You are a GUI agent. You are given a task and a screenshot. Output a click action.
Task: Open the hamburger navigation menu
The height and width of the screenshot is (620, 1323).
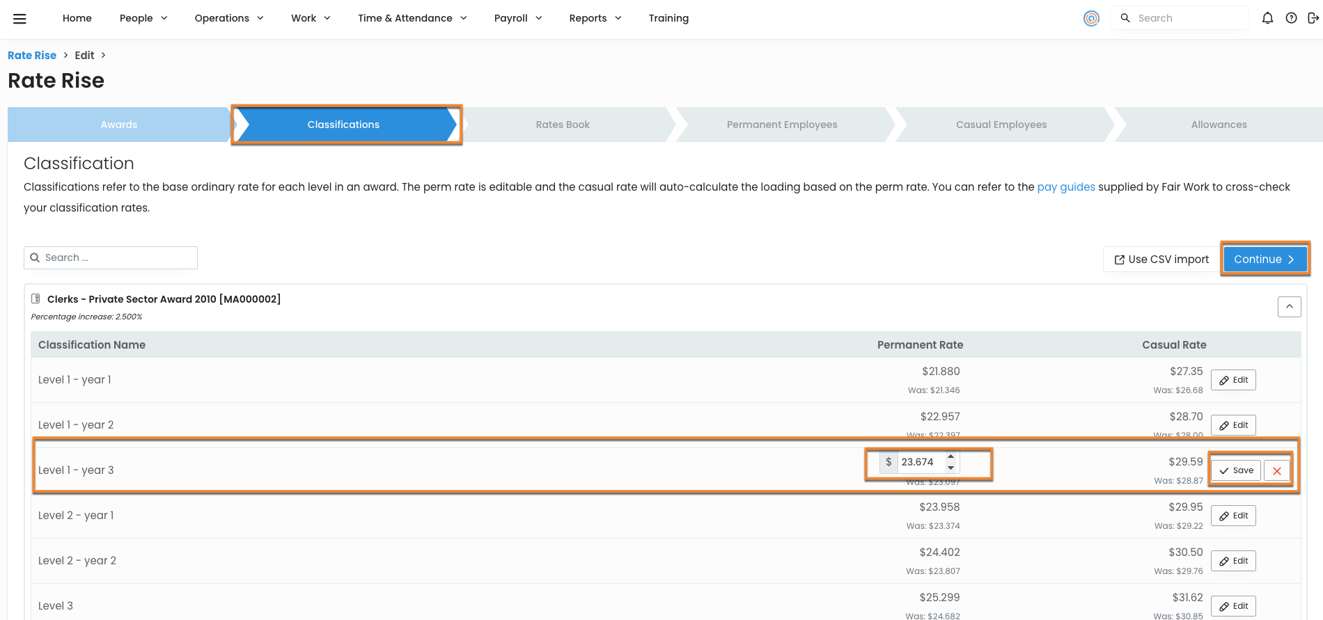tap(19, 19)
